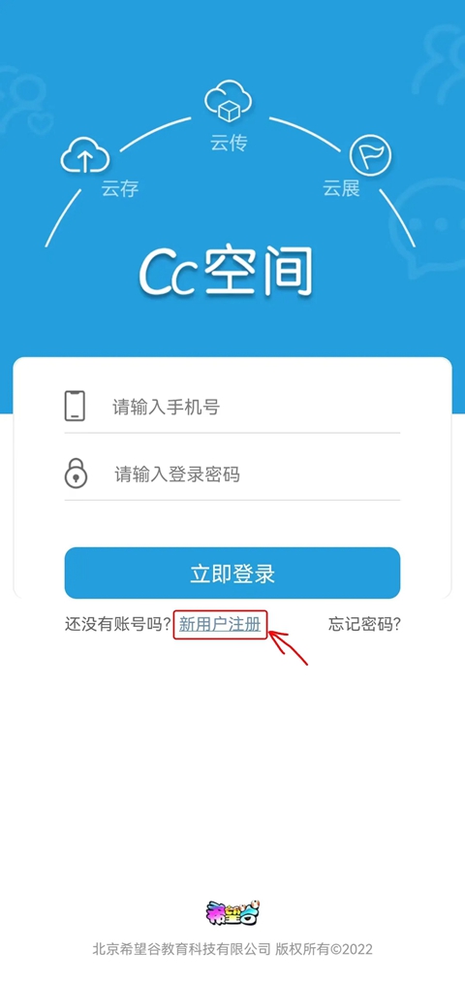Viewport: 465px width, 983px height.
Task: Tap the 云存 label text
Action: pos(120,188)
